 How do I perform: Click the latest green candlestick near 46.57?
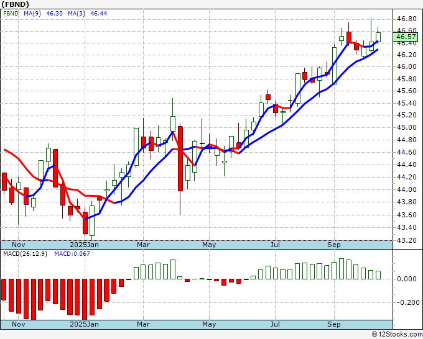point(378,37)
